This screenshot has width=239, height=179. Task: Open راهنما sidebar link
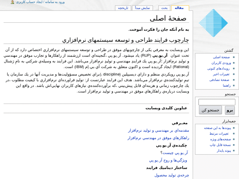pyautogui.click(x=227, y=86)
